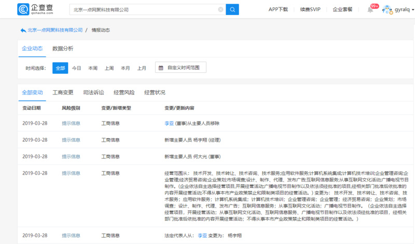Switch to the 数据分析 tab
Viewport: 415px width, 244px height.
pyautogui.click(x=63, y=48)
